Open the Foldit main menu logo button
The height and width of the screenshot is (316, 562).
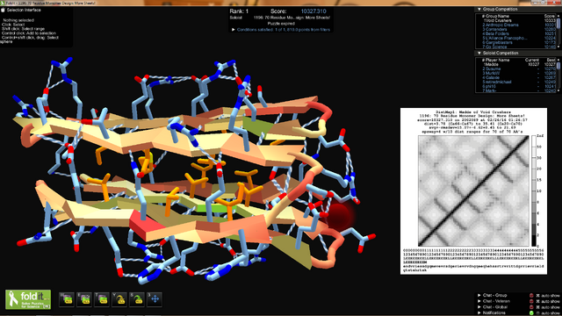coord(28,299)
